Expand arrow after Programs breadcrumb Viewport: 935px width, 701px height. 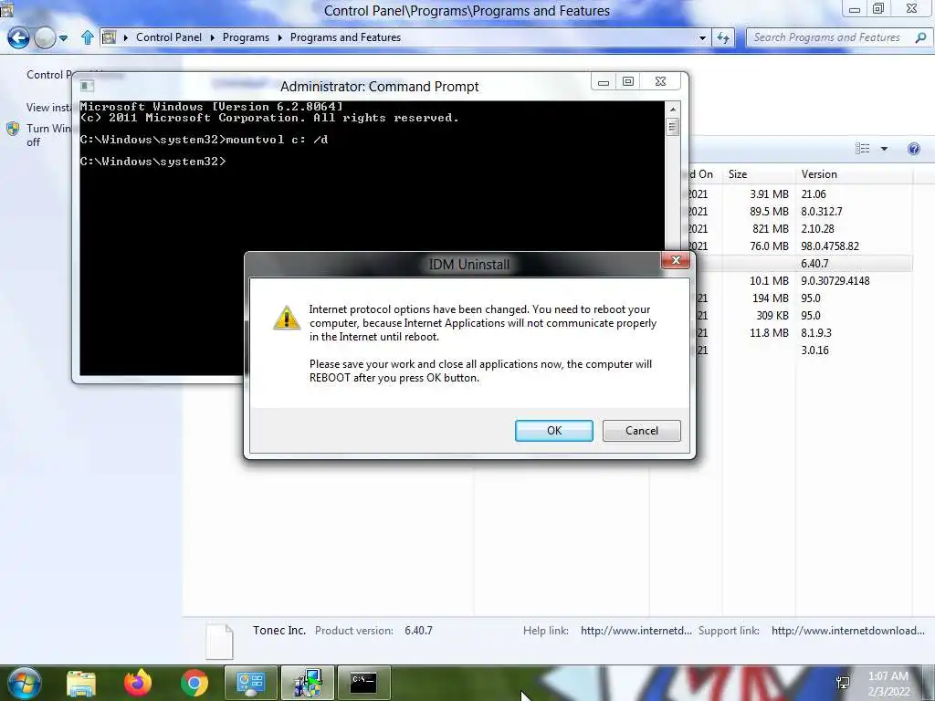click(x=279, y=37)
